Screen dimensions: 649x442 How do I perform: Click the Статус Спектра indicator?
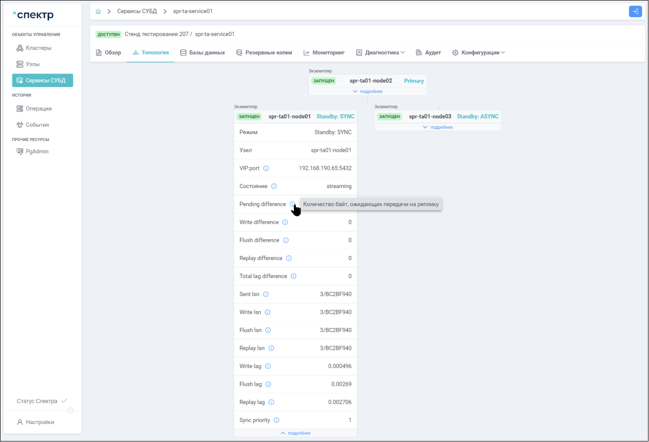pos(42,401)
